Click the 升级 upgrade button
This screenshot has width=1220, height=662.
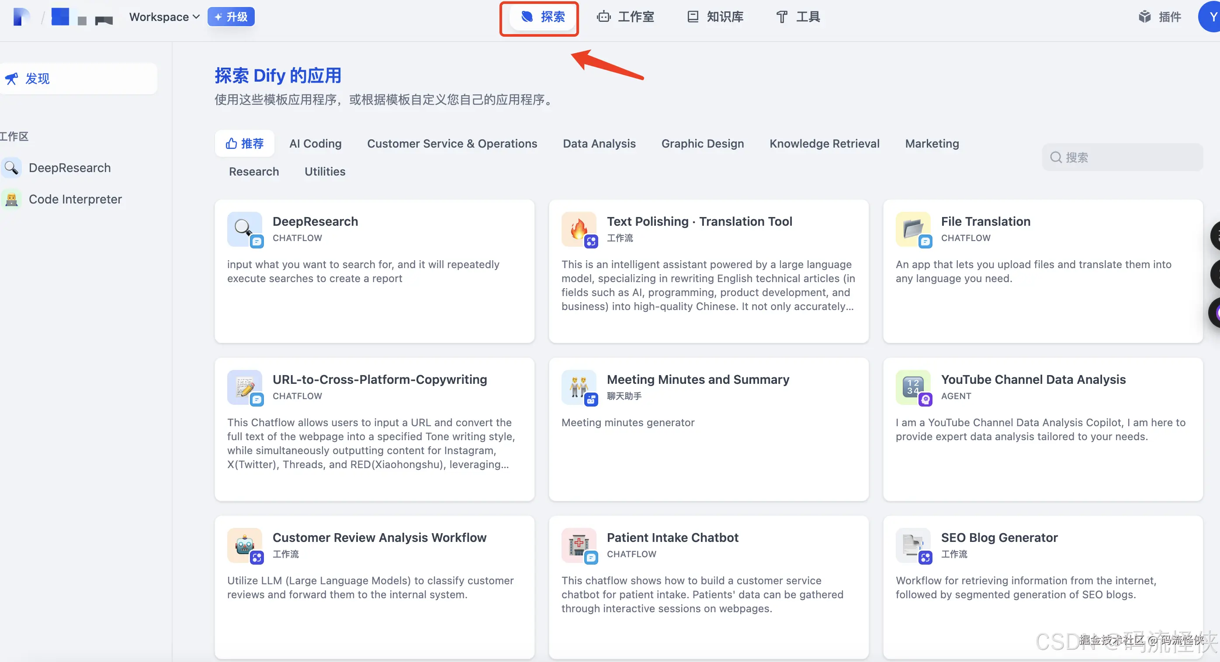click(x=231, y=17)
